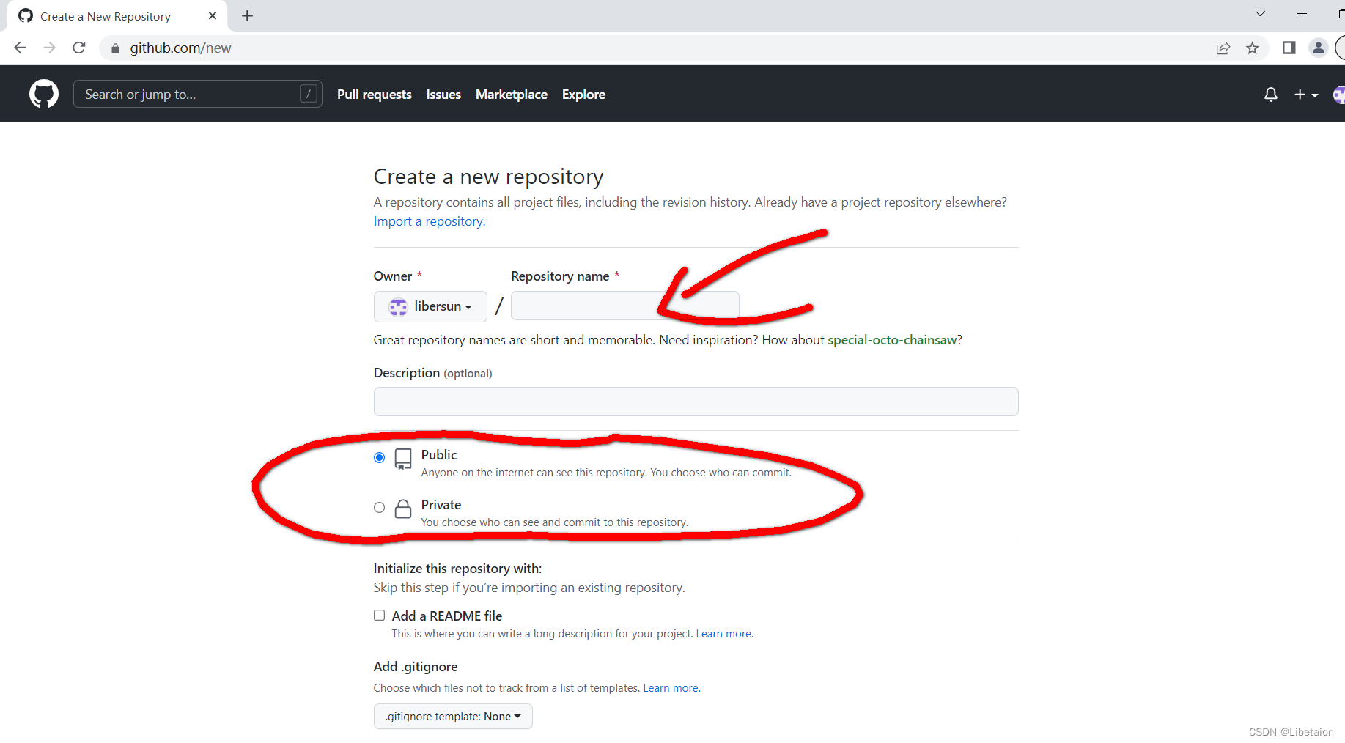The width and height of the screenshot is (1345, 743).
Task: Open the GitHub home logo
Action: [44, 95]
